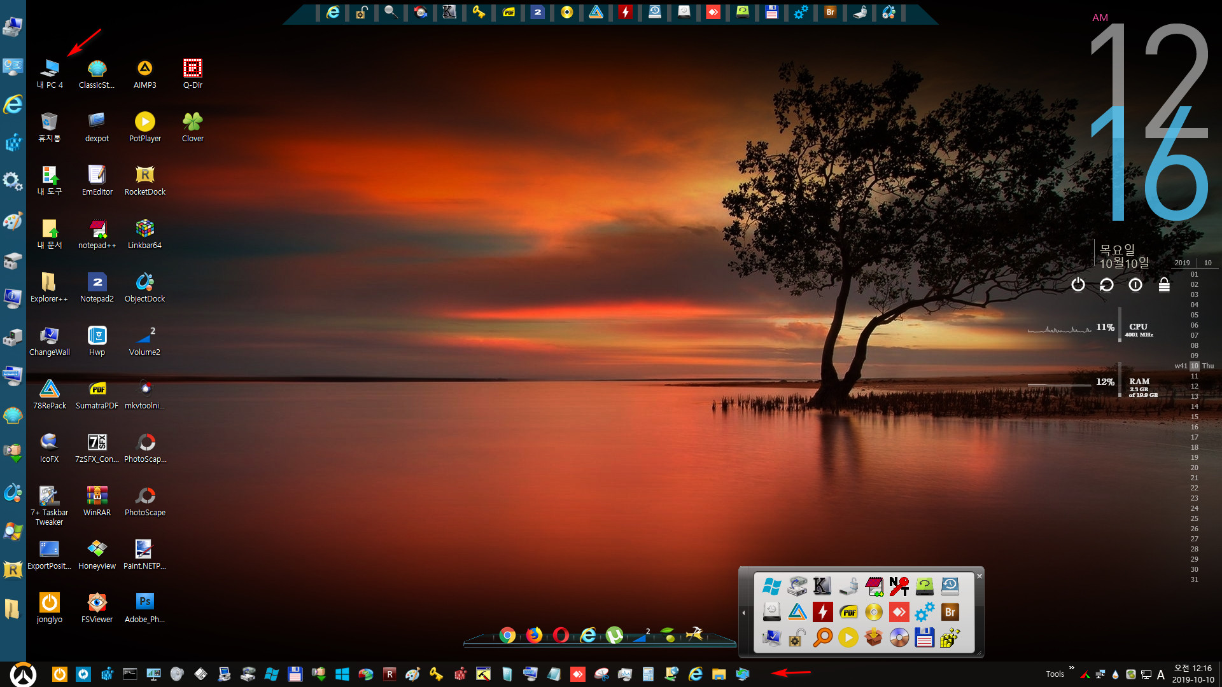Open 78RePack desktop icon
Image resolution: width=1222 pixels, height=687 pixels.
coord(50,394)
